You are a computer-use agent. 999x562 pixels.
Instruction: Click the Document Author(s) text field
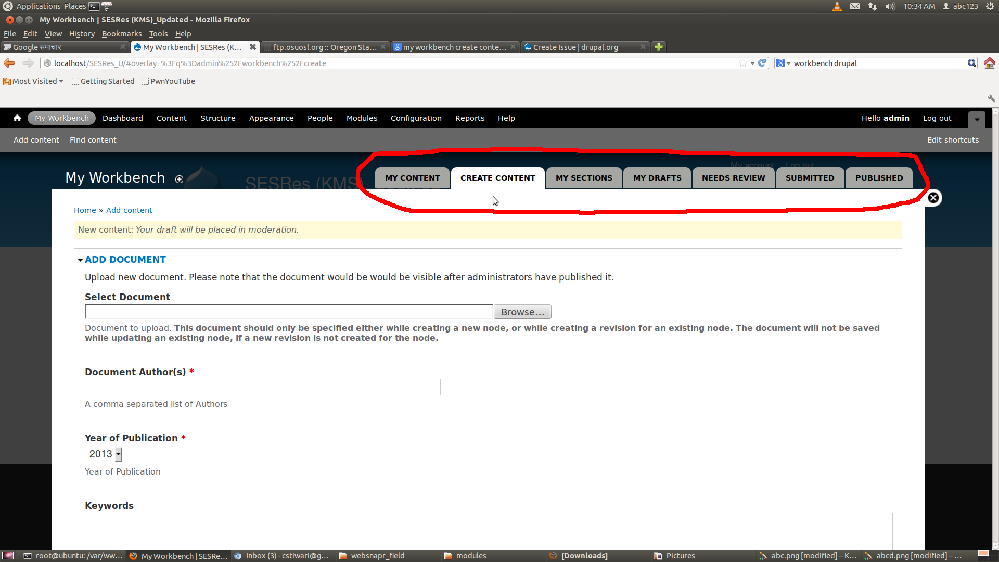pyautogui.click(x=262, y=387)
